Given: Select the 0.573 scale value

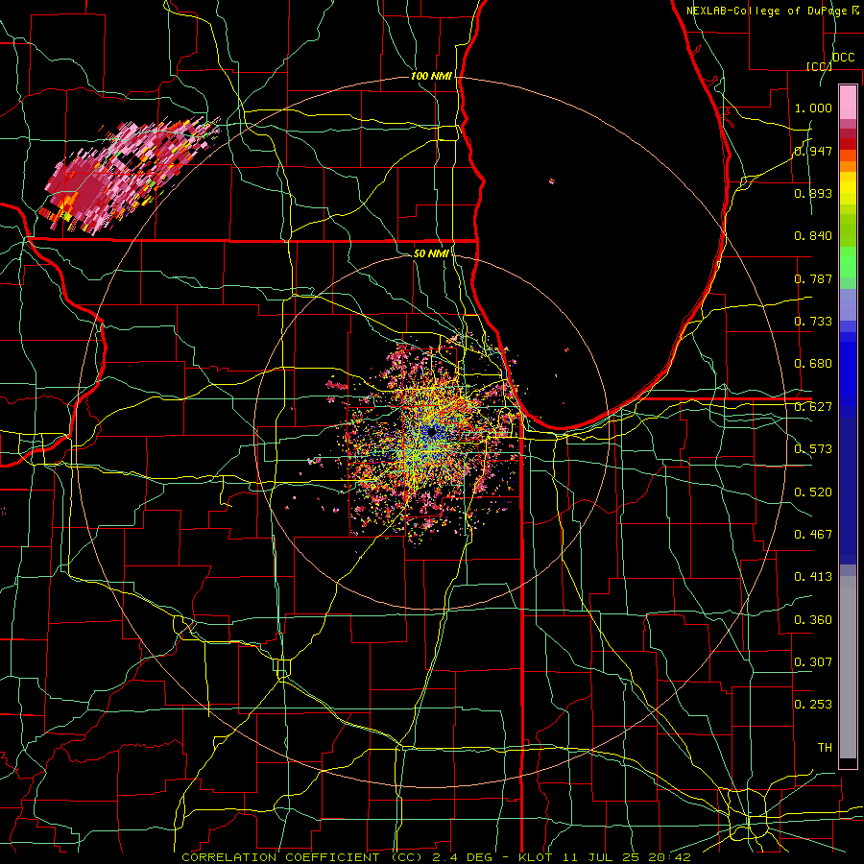Looking at the screenshot, I should (x=813, y=449).
